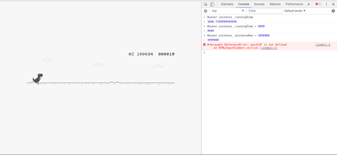The width and height of the screenshot is (337, 155).
Task: Open the Default levels dropdown
Action: [295, 11]
